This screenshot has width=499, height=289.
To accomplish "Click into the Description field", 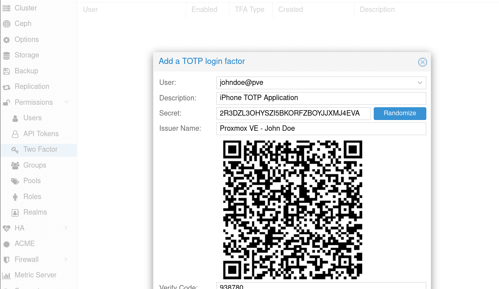I will point(321,98).
